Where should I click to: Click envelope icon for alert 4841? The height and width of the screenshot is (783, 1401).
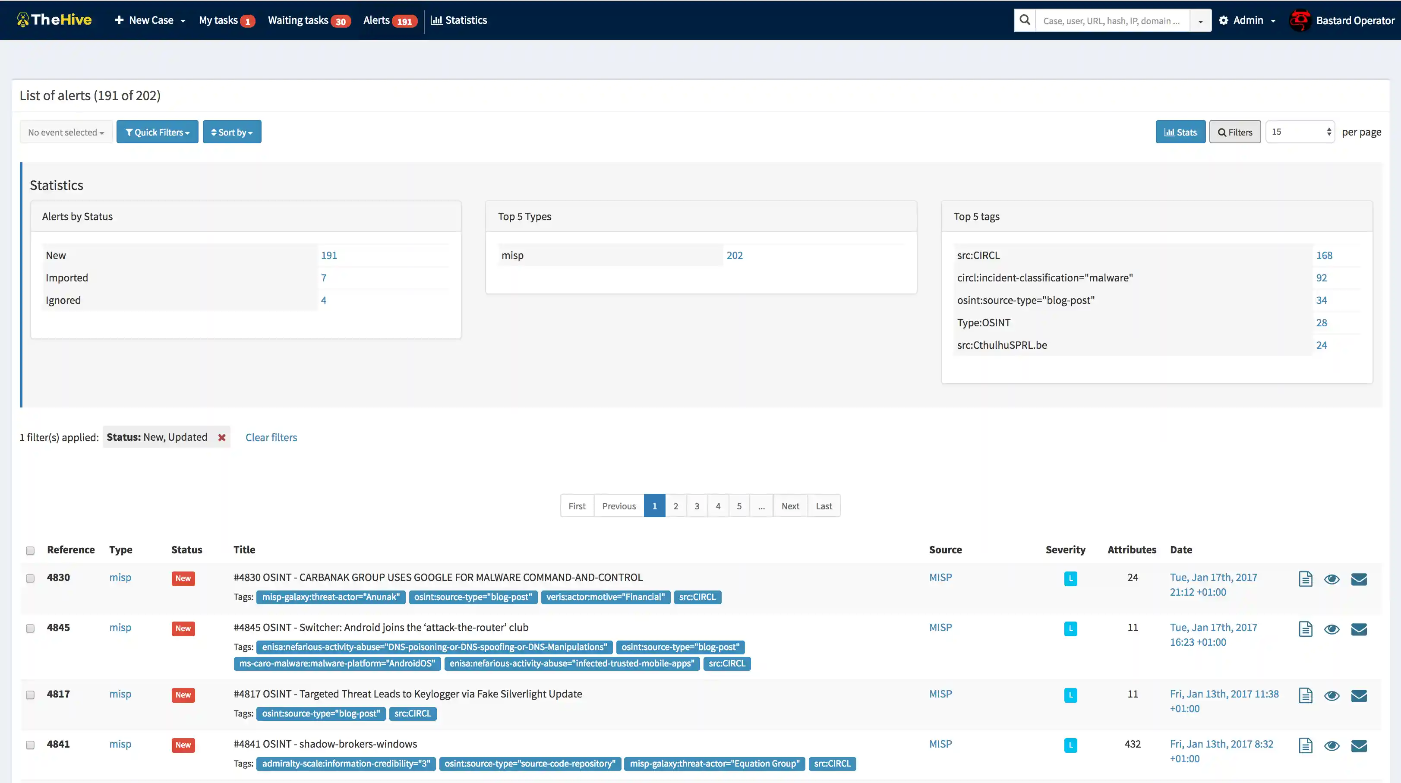1359,745
